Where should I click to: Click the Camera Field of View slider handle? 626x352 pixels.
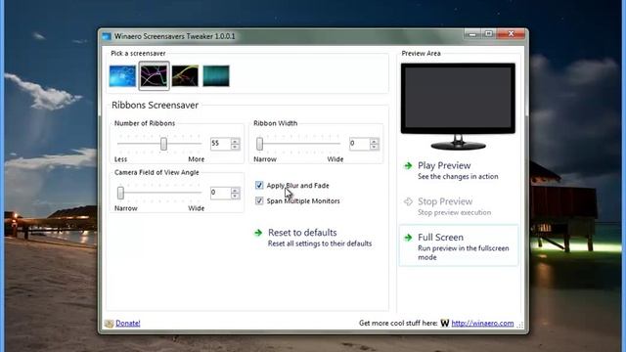tap(120, 194)
